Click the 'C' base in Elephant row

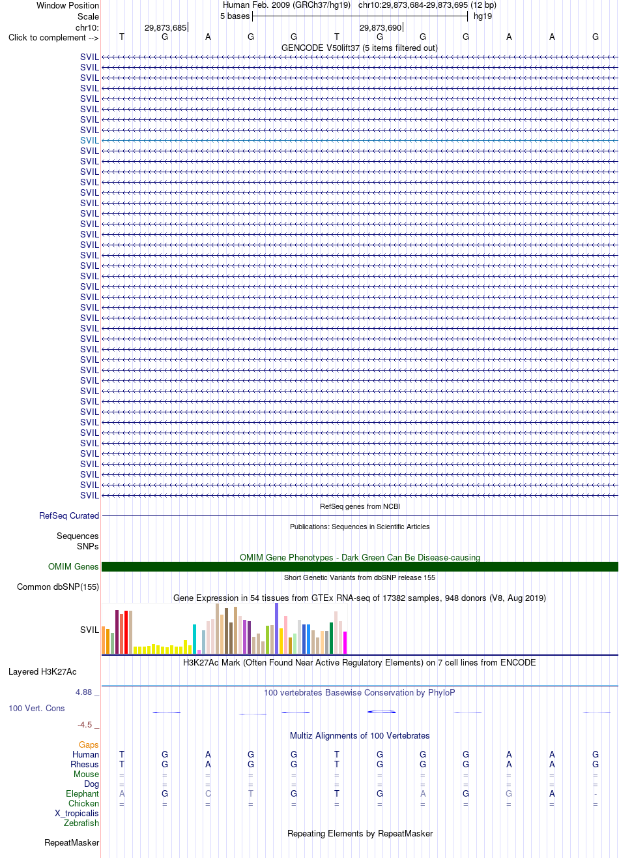(208, 793)
